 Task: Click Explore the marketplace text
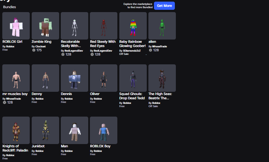click(138, 6)
